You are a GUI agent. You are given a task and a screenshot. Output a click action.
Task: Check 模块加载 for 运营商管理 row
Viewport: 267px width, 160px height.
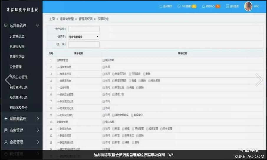[103, 60]
